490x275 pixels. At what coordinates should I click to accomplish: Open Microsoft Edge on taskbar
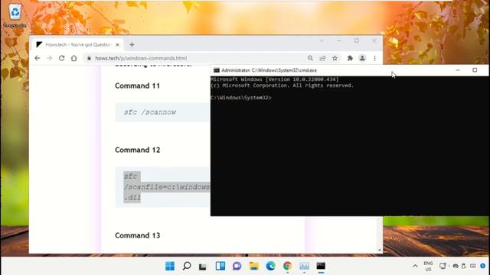point(270,266)
